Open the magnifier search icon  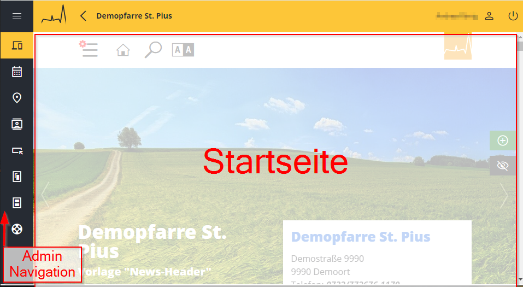click(152, 50)
